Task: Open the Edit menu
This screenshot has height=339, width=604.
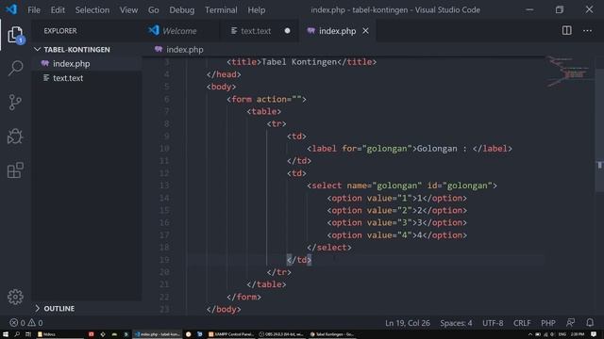Action: 58,10
